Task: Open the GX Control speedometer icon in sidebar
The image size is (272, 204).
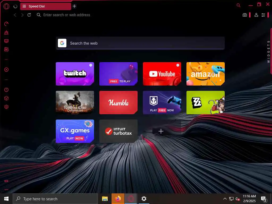Action: pos(6,24)
